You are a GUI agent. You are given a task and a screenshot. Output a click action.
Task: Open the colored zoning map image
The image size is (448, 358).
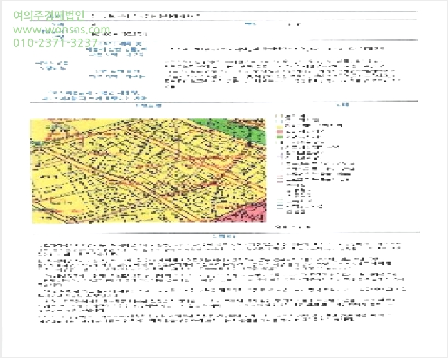click(x=149, y=171)
